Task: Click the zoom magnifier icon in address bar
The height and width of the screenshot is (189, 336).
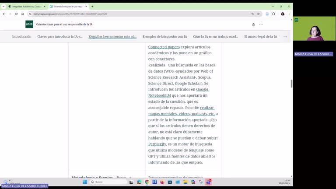Action: pyautogui.click(x=252, y=14)
